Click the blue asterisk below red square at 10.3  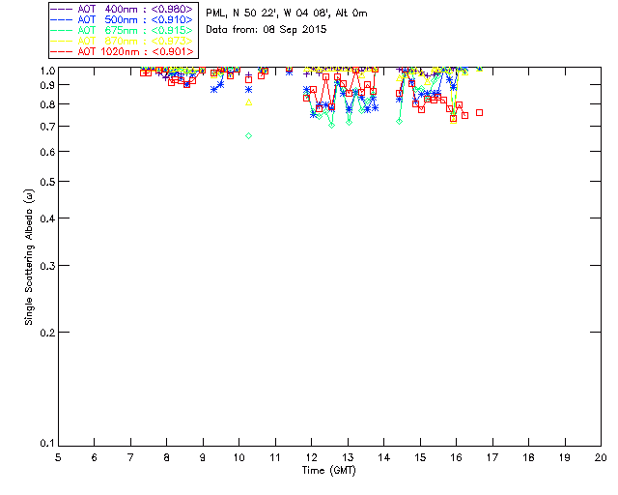pyautogui.click(x=249, y=90)
